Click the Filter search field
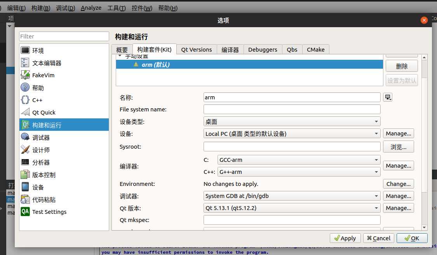Viewport: 437px width, 255px height. tap(64, 36)
